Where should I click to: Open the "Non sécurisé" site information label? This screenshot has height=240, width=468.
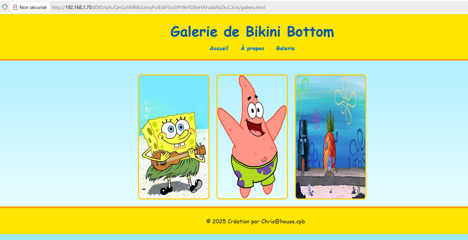(33, 7)
